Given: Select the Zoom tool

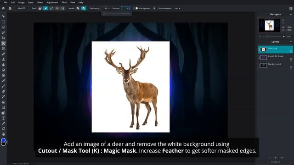Looking at the screenshot, I should tap(3, 129).
